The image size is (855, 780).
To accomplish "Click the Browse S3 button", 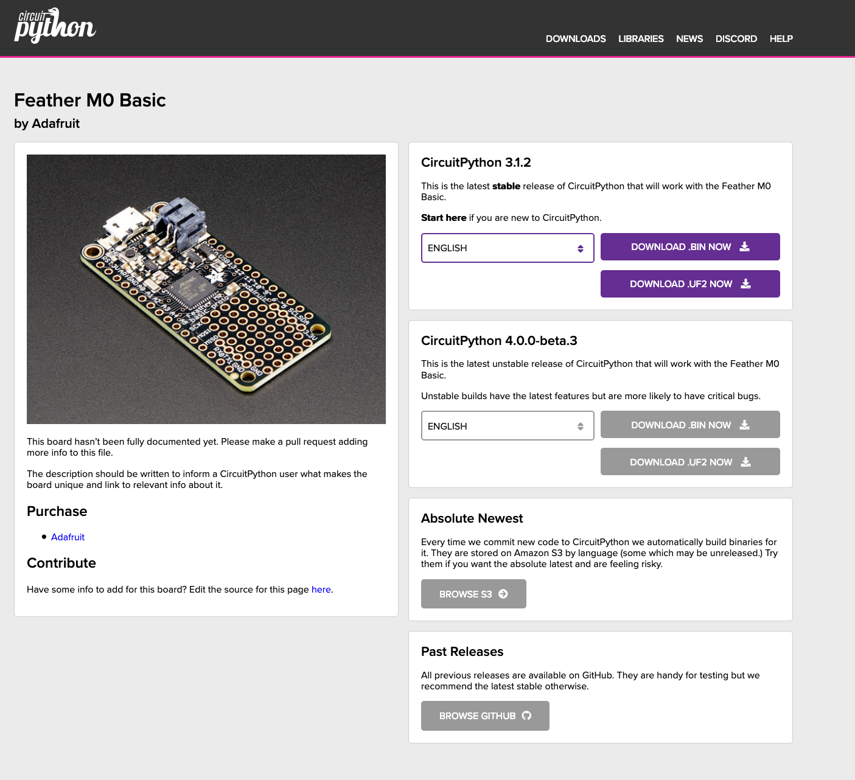I will [473, 594].
